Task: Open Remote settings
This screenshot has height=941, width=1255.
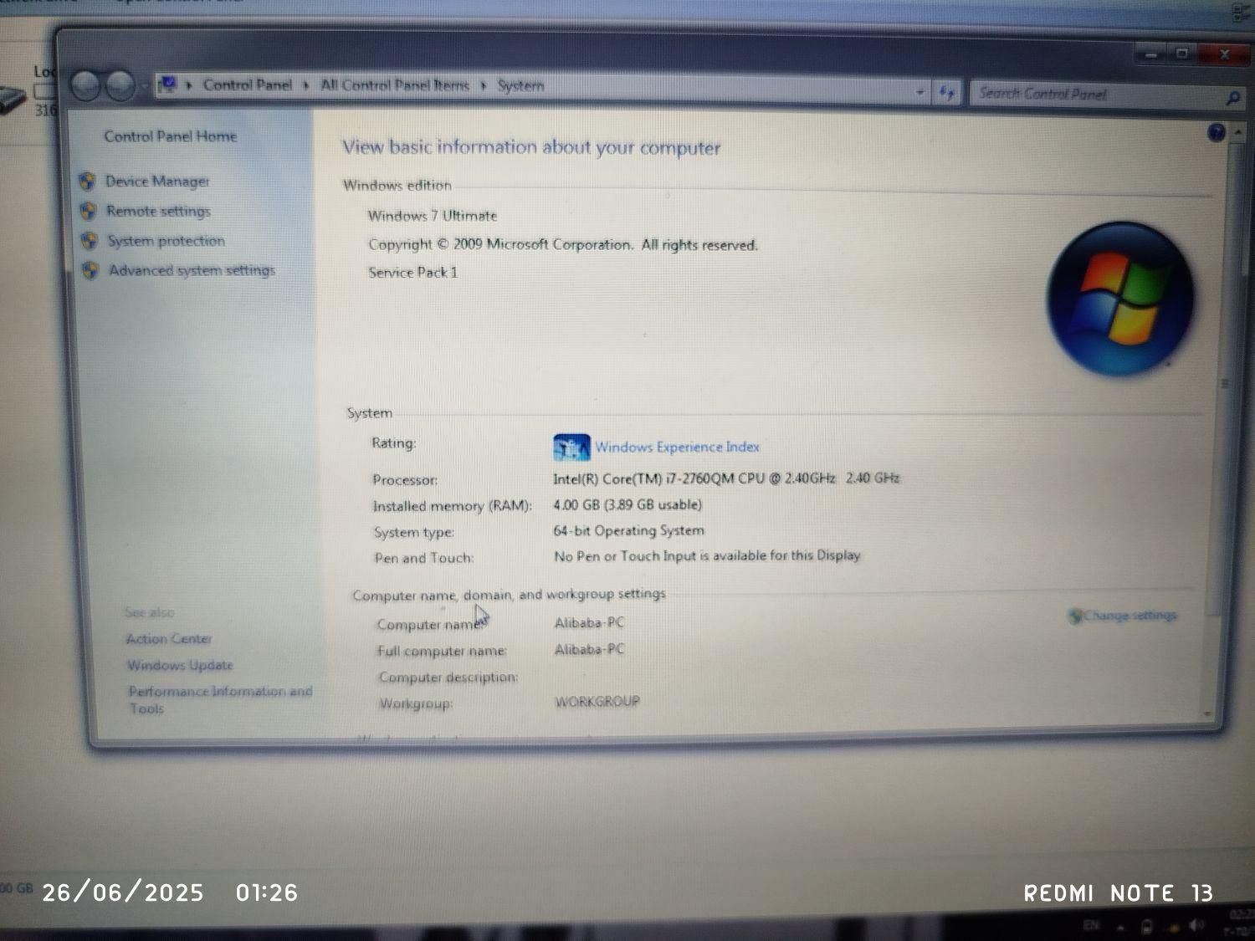Action: pos(158,211)
